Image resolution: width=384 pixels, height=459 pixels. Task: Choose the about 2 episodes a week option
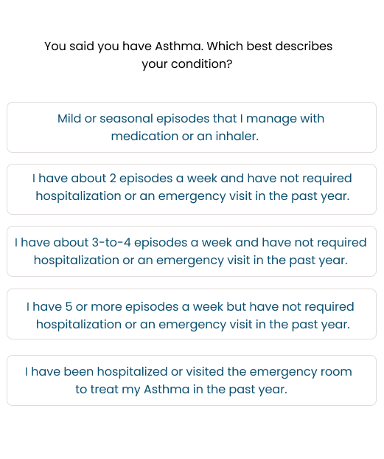[x=192, y=190]
